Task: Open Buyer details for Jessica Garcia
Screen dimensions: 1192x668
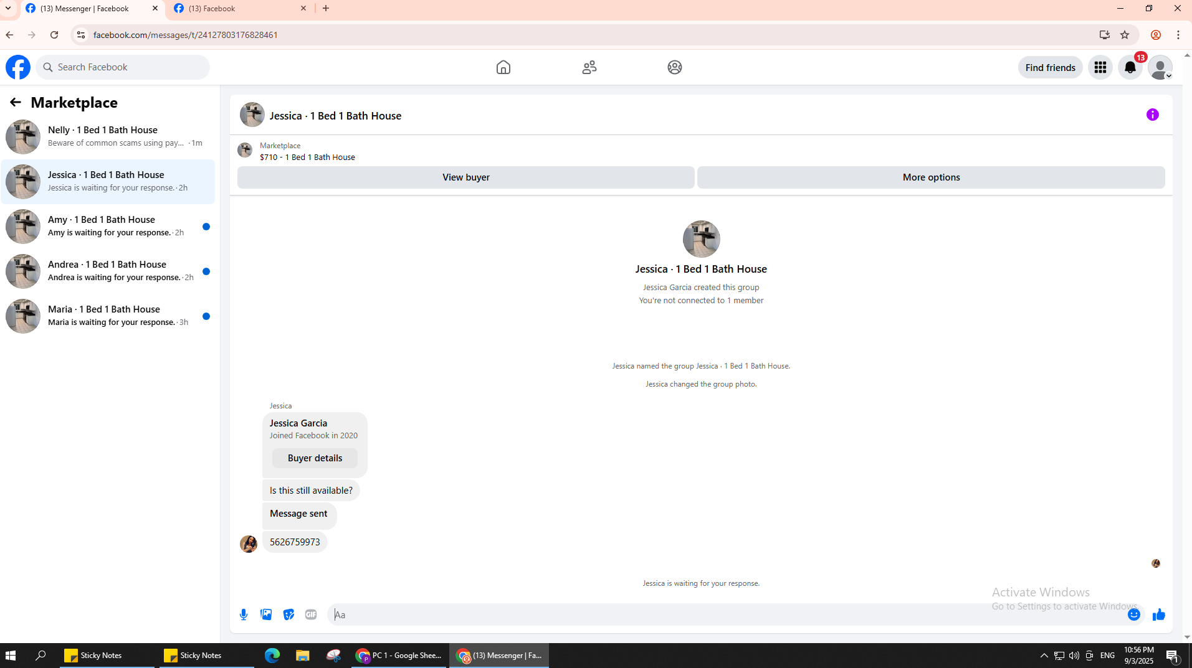Action: 315,458
